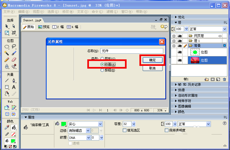Select the Lasso tool
The width and height of the screenshot is (230, 150).
(14, 46)
